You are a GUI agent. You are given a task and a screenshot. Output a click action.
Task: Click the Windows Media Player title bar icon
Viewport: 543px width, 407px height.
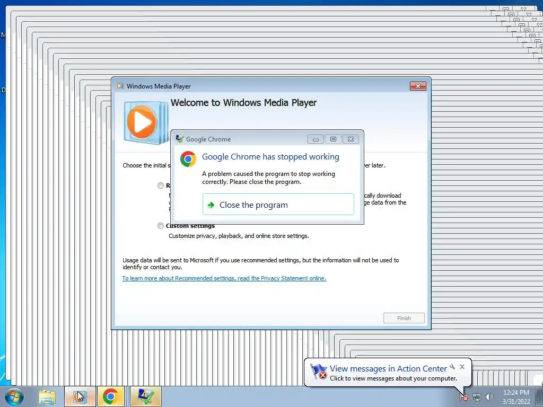(x=120, y=86)
